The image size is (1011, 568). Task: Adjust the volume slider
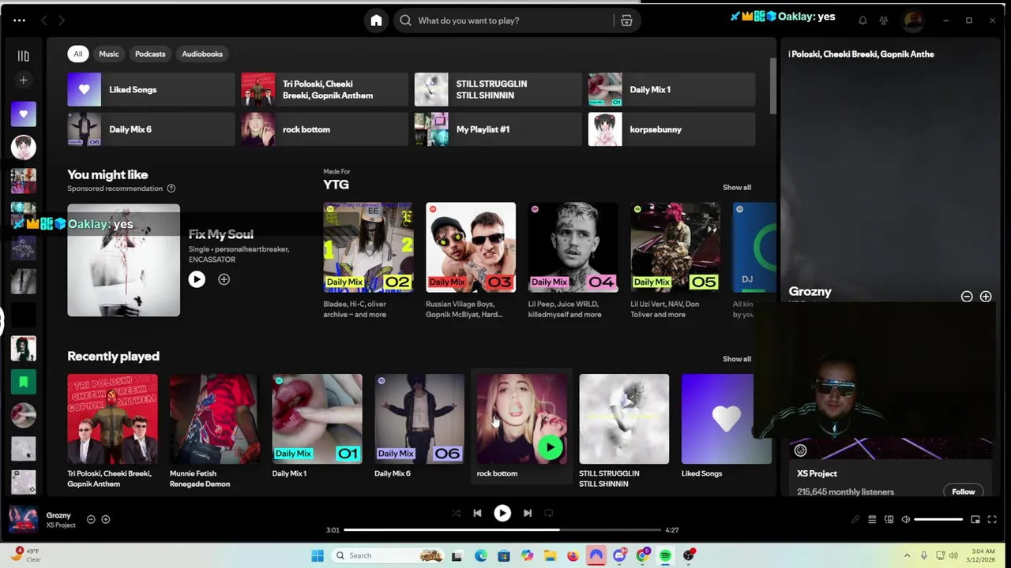click(x=938, y=519)
